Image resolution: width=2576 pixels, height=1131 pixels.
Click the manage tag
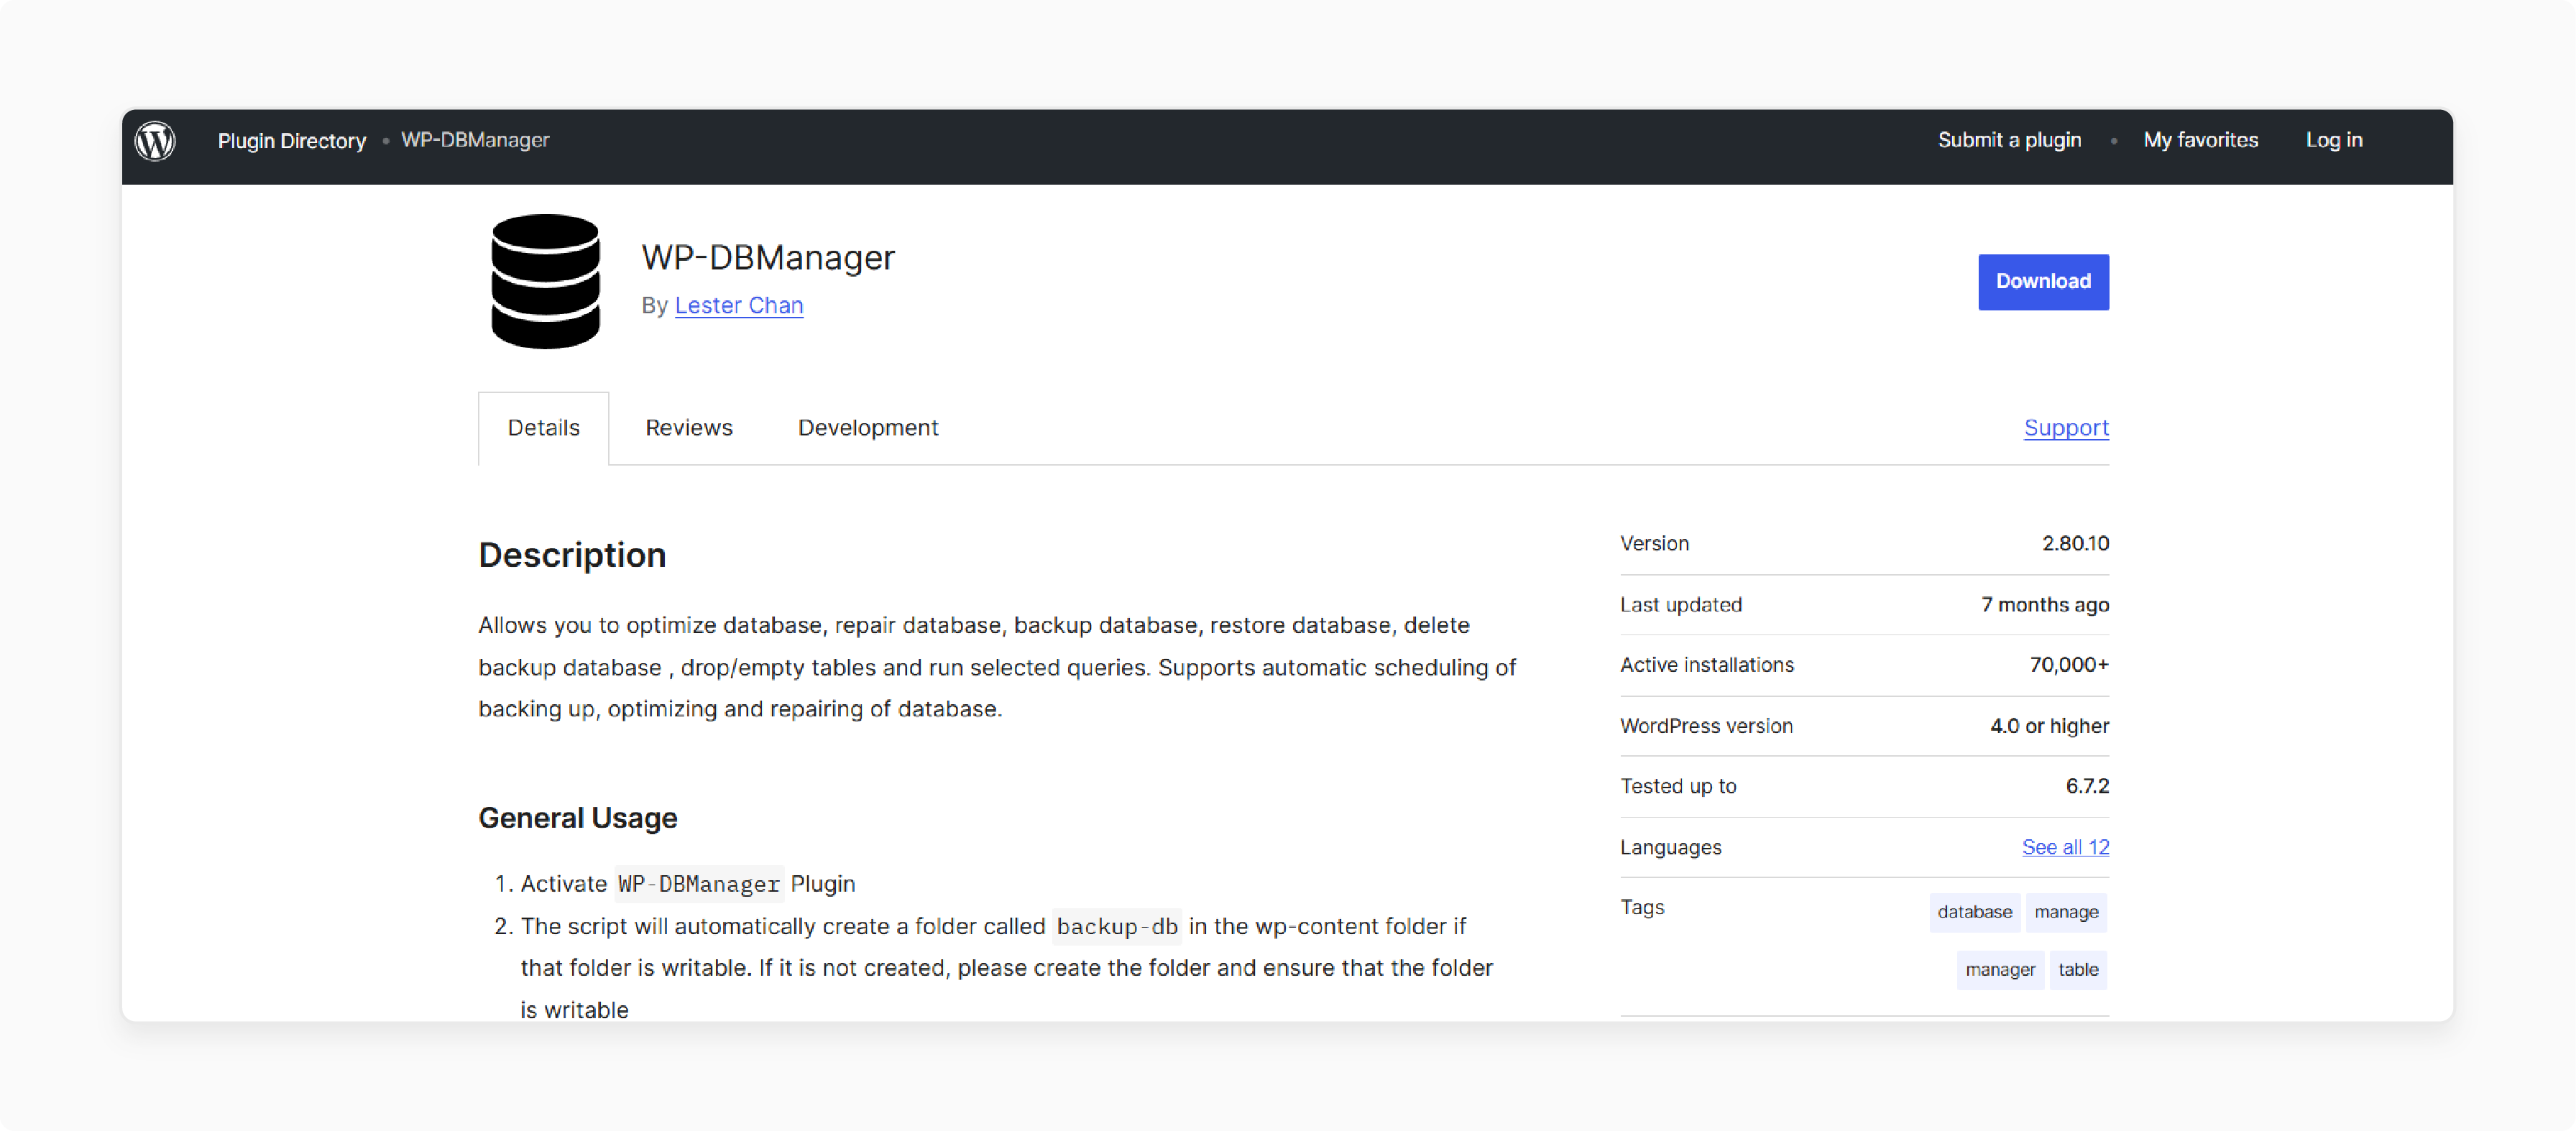tap(2066, 912)
